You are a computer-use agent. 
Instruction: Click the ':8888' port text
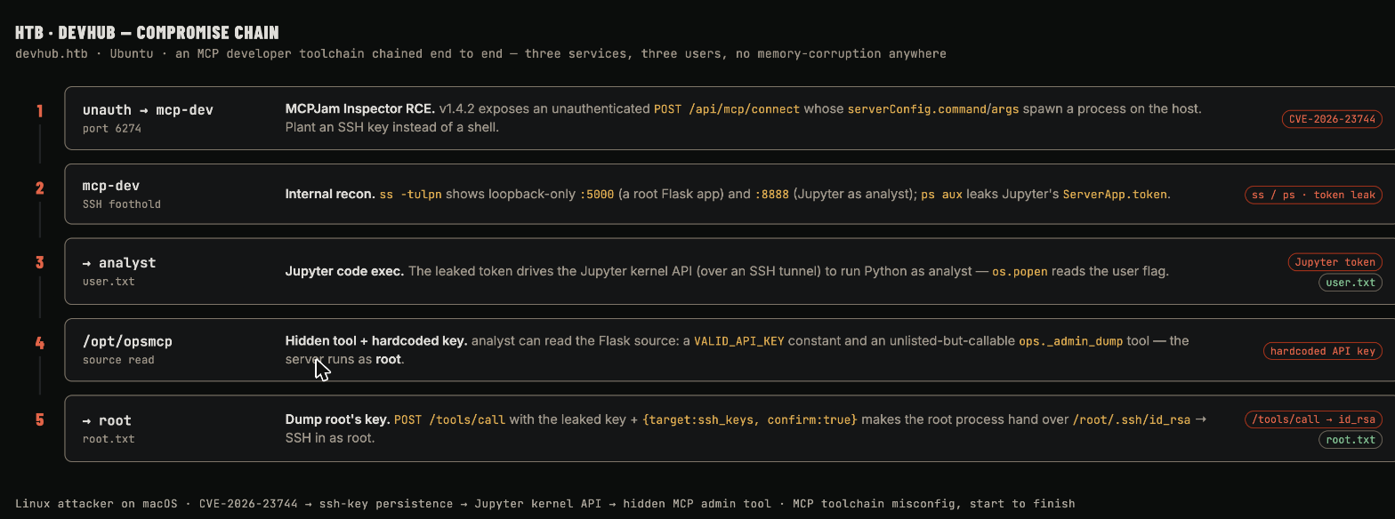coord(771,194)
